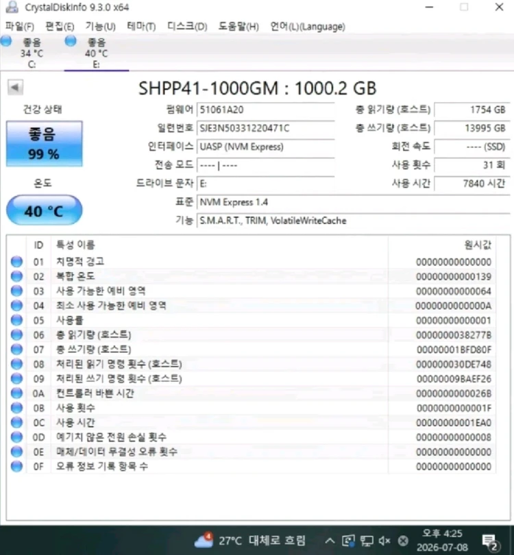The image size is (514, 555).
Task: Click the power on count value 31 회
Action: coord(472,165)
